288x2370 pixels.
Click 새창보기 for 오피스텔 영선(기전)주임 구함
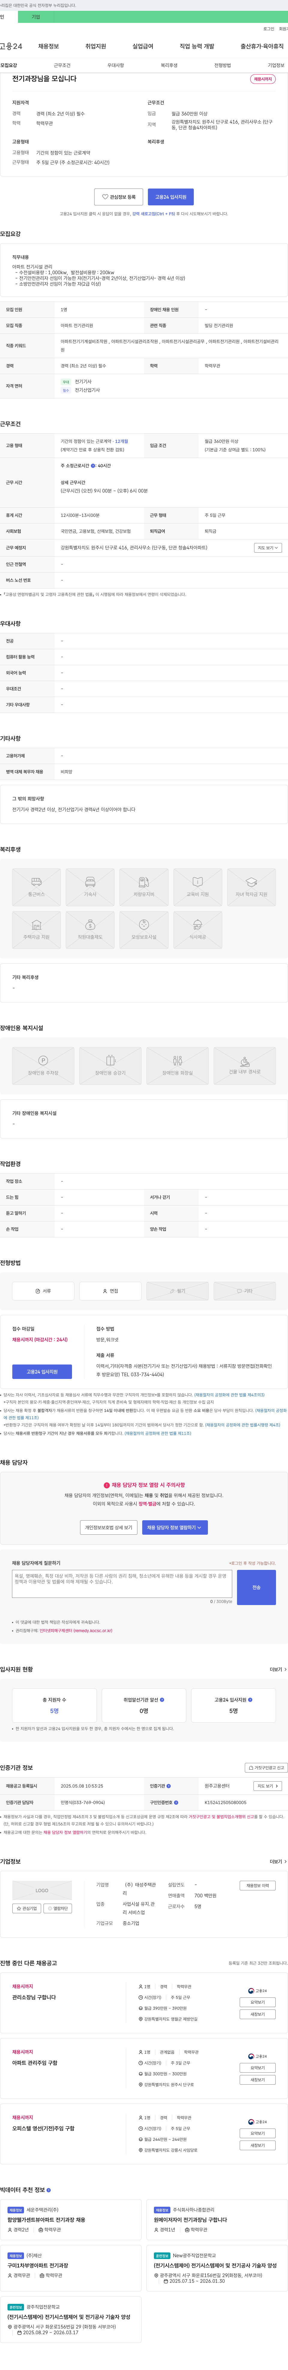pos(258,2145)
